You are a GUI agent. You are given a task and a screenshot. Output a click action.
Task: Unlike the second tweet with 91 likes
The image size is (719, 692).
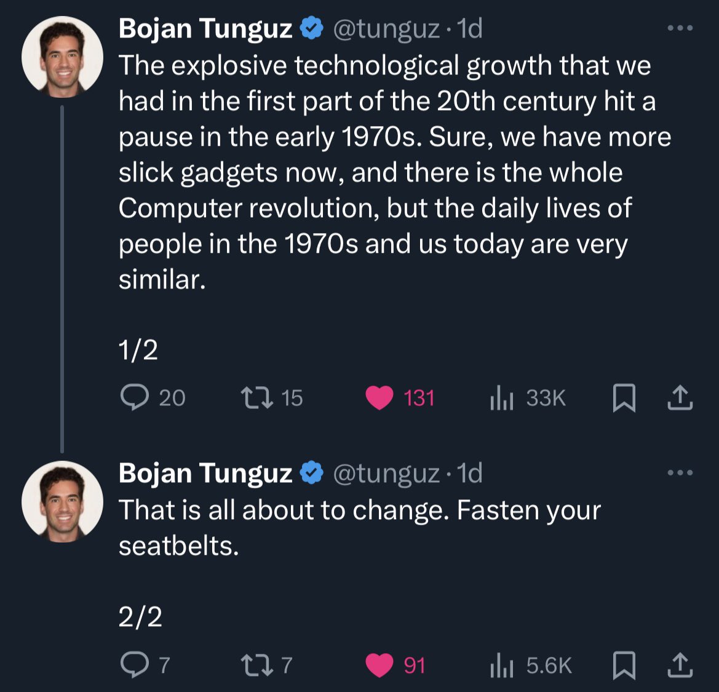379,665
